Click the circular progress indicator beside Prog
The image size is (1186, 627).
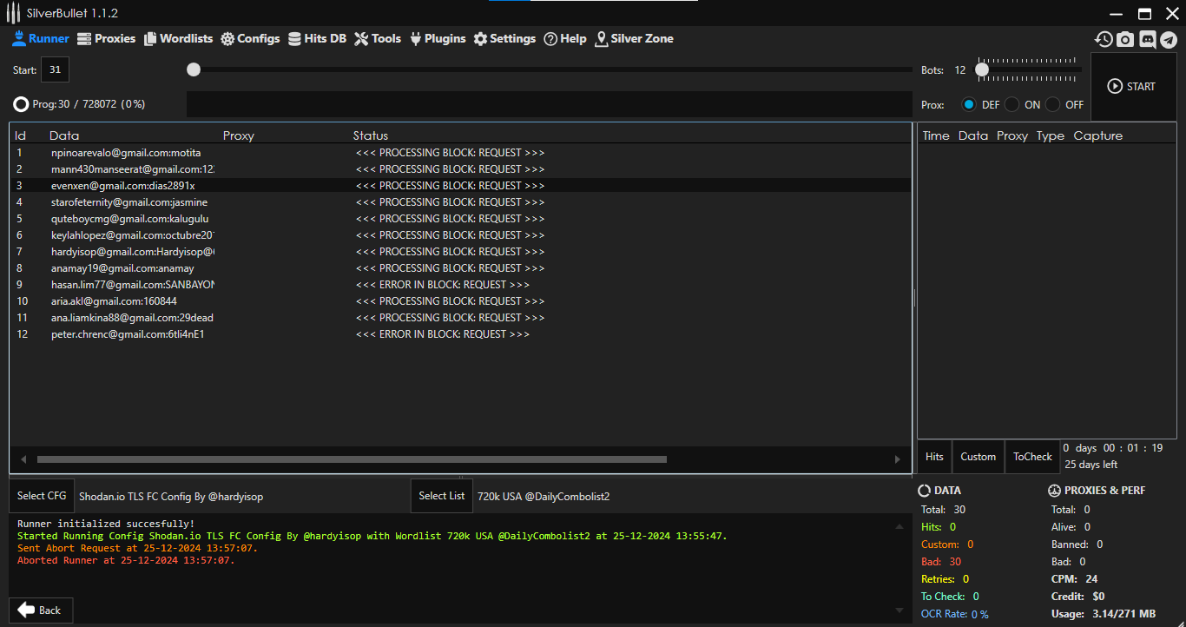pos(21,104)
